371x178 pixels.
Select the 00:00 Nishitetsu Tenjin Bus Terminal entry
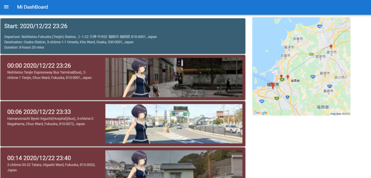click(x=51, y=72)
